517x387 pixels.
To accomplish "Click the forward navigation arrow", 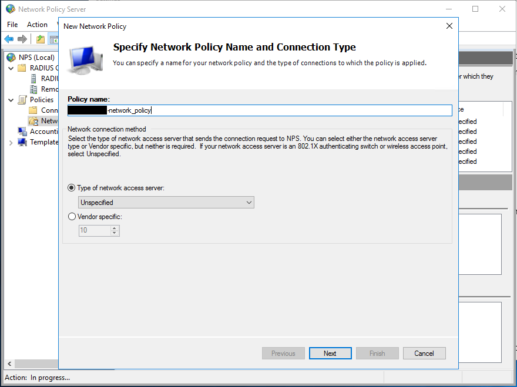I will (x=22, y=39).
